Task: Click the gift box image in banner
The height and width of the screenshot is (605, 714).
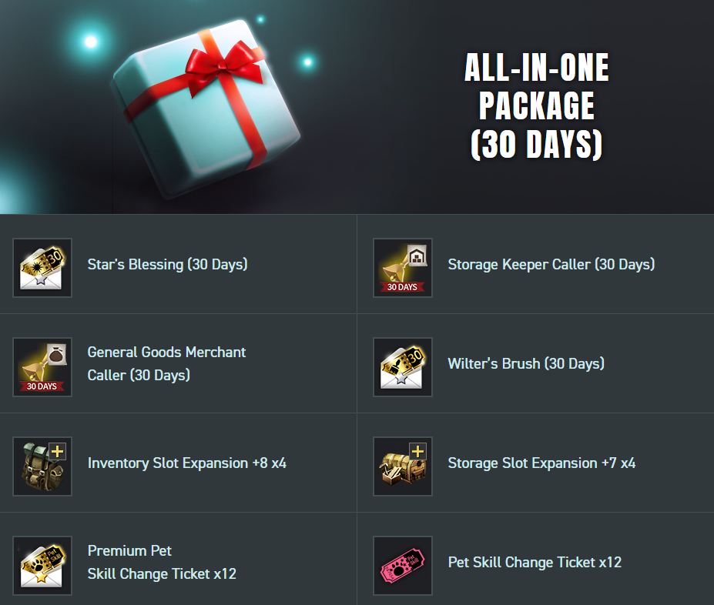Action: point(205,109)
